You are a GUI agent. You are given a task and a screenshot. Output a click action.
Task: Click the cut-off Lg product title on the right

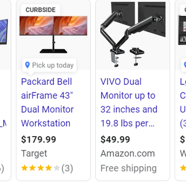click(x=183, y=102)
